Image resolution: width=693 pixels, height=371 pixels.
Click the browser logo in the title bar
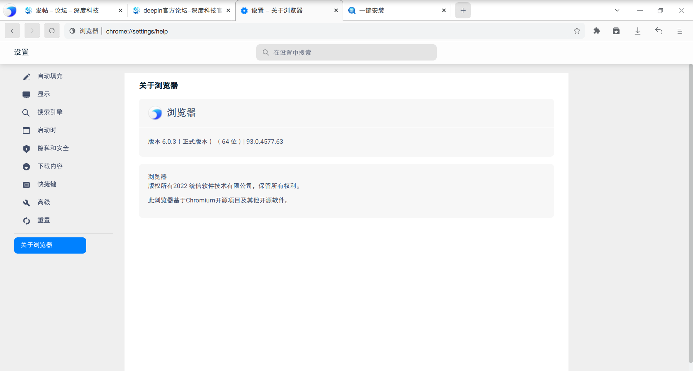pos(10,11)
